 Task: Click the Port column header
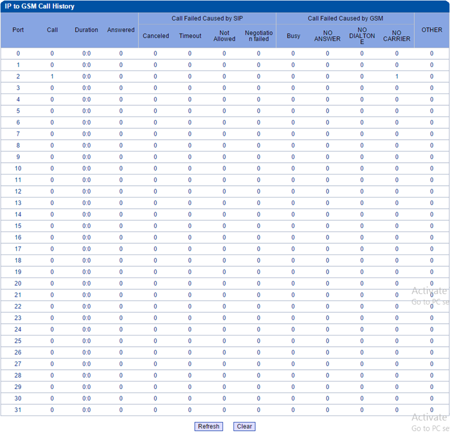click(18, 30)
